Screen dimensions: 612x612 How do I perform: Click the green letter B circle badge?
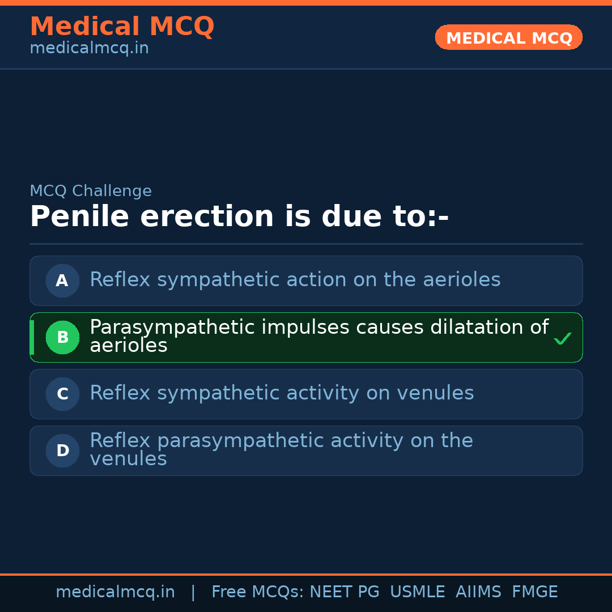click(x=62, y=337)
